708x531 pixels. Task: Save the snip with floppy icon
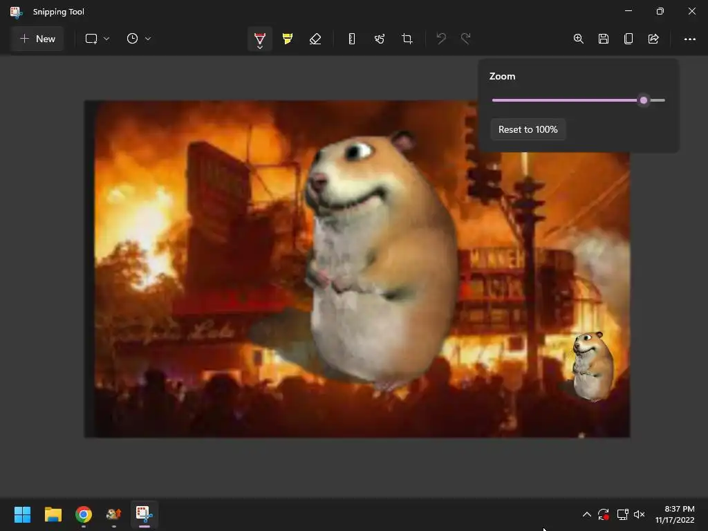[603, 39]
